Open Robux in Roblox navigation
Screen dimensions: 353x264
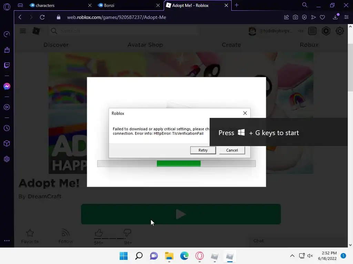coord(309,45)
